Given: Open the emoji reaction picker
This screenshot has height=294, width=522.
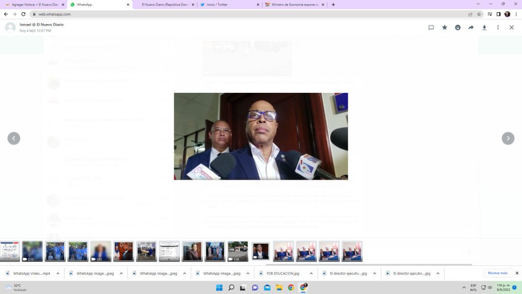Looking at the screenshot, I should [x=458, y=28].
